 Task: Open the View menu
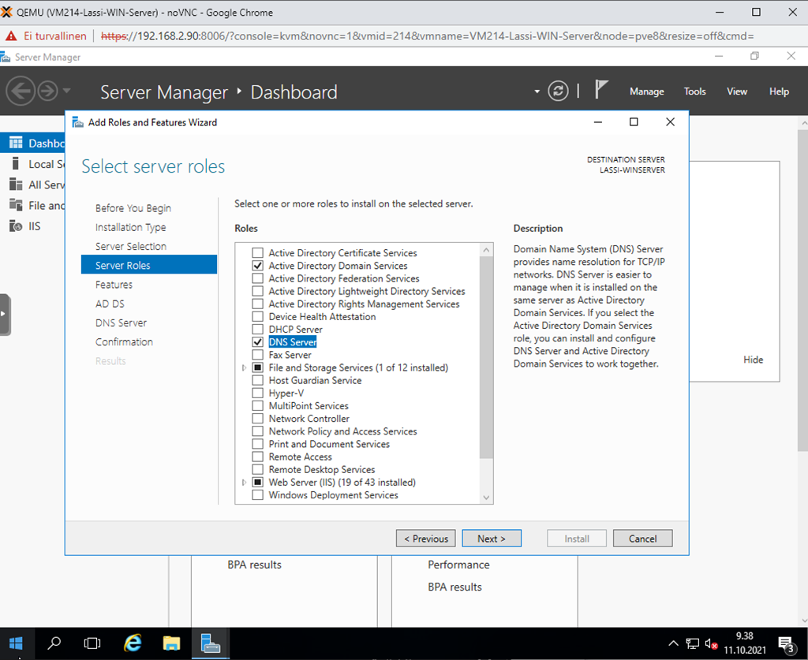pos(737,91)
